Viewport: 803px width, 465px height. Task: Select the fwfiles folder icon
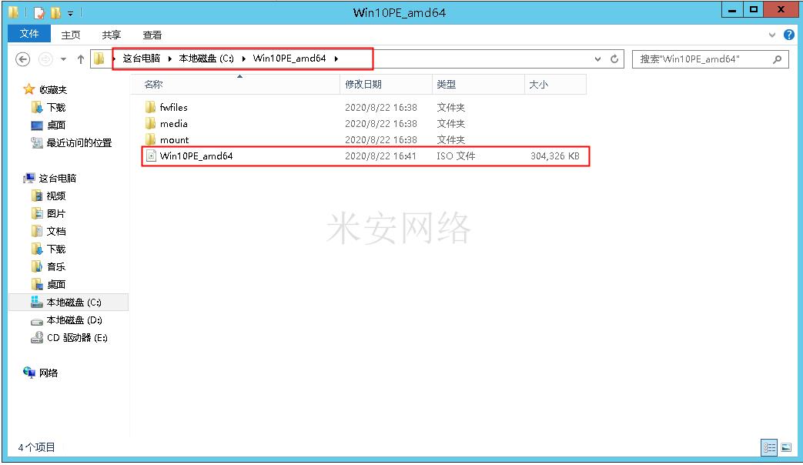(x=150, y=107)
